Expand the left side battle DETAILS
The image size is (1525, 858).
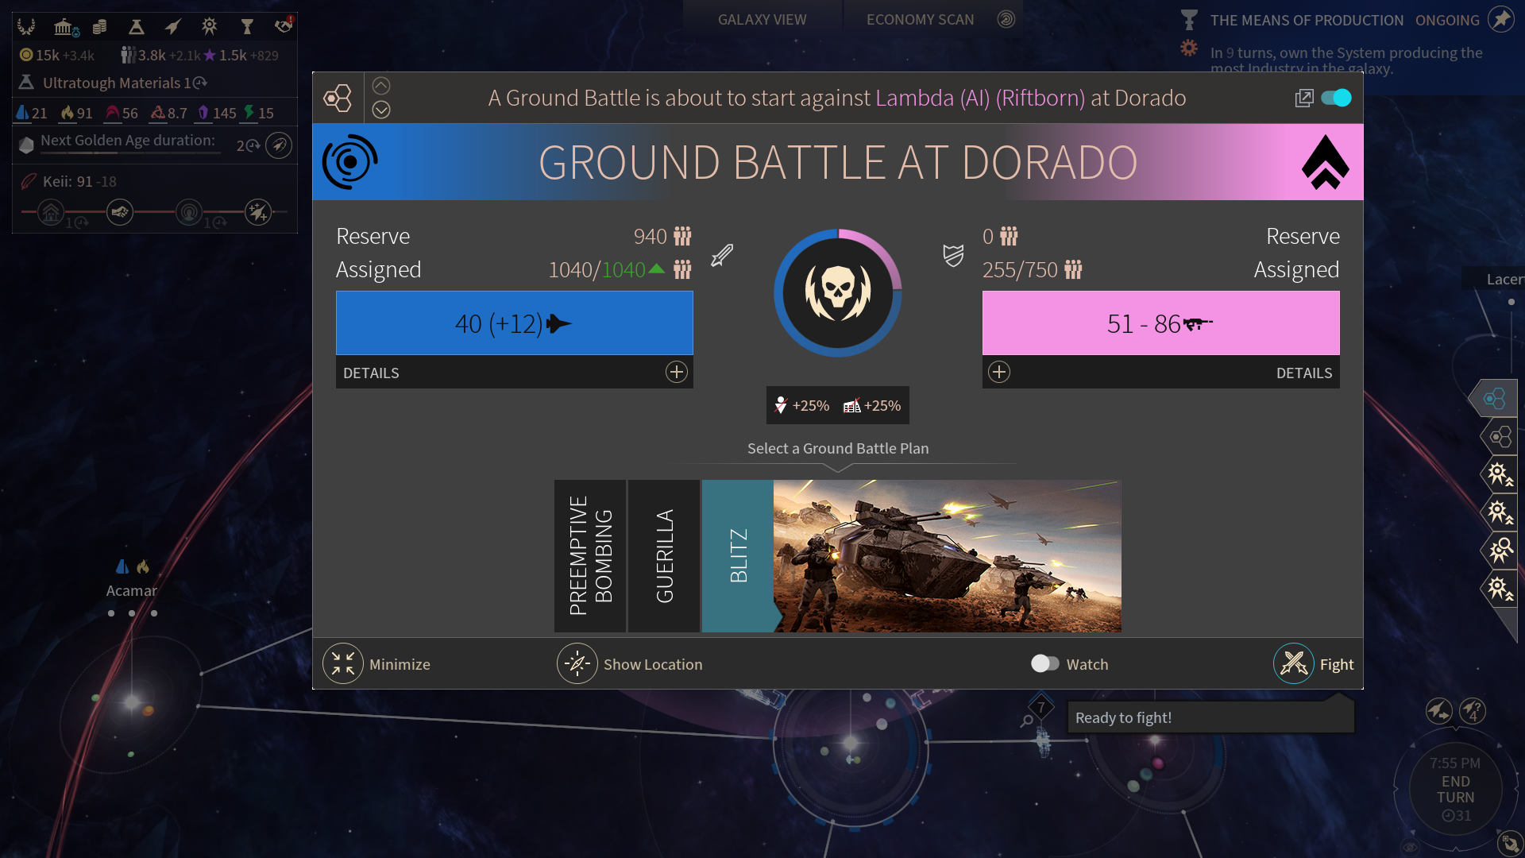(x=676, y=372)
